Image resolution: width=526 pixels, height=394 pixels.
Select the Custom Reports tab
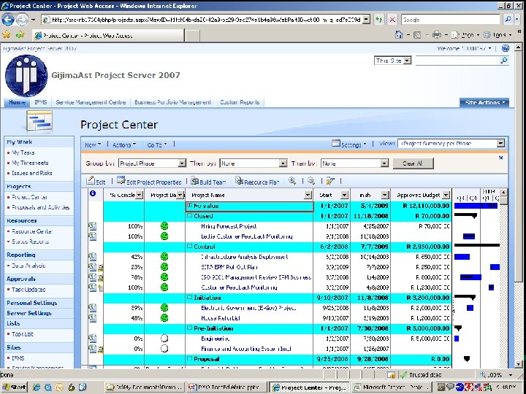click(x=240, y=102)
